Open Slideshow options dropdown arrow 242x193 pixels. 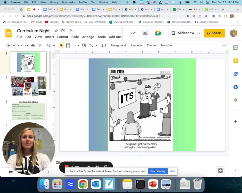[x=199, y=33]
